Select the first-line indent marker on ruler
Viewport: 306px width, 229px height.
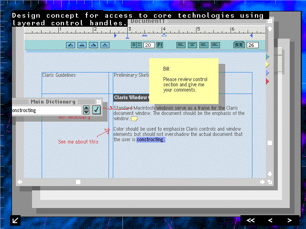(128, 36)
